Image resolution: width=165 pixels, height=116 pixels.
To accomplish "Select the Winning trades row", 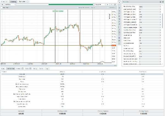I will [x=82, y=92].
